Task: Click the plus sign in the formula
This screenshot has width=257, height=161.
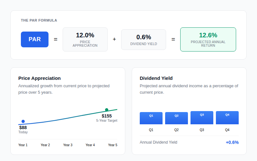Action: pos(114,39)
